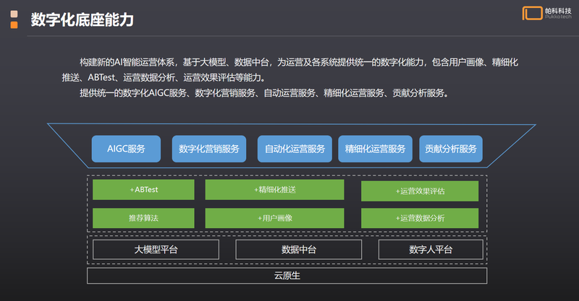Select the 大模型平台 box
Viewport: 579px width, 301px height.
(x=156, y=250)
